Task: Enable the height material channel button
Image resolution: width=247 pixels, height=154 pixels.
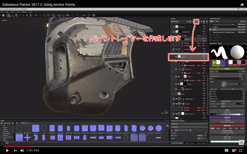Action: [218, 128]
